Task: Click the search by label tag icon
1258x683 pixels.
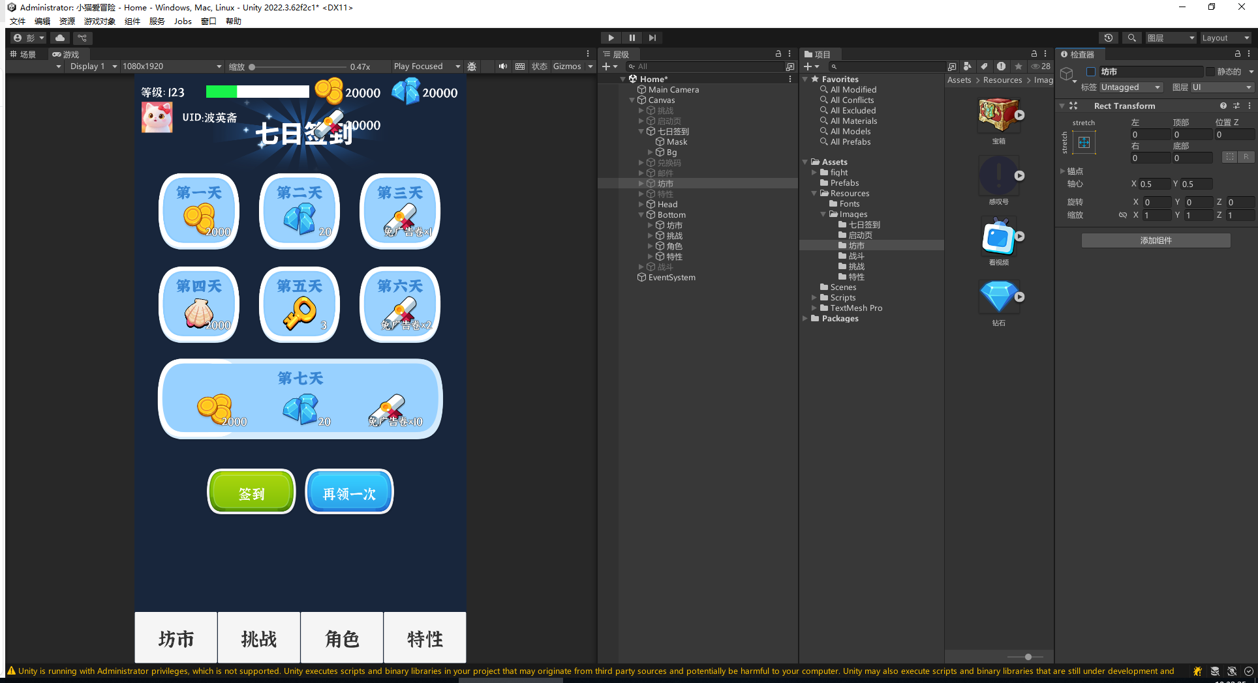Action: 984,66
